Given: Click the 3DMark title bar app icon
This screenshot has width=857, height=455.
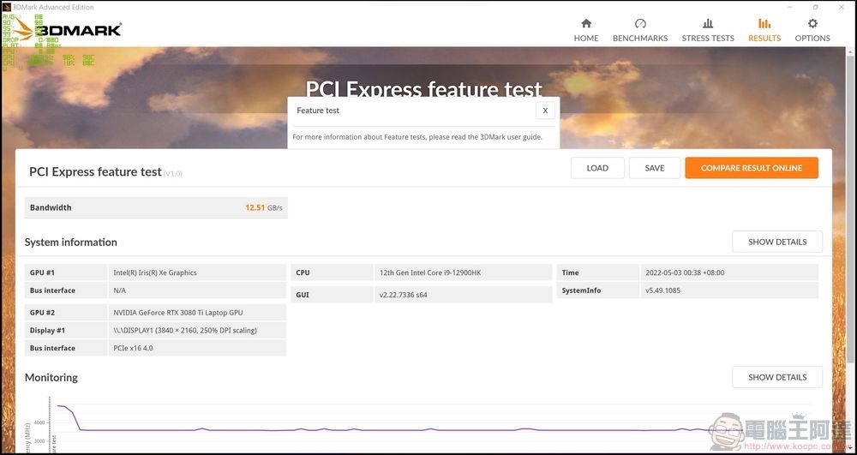Looking at the screenshot, I should click(x=7, y=7).
